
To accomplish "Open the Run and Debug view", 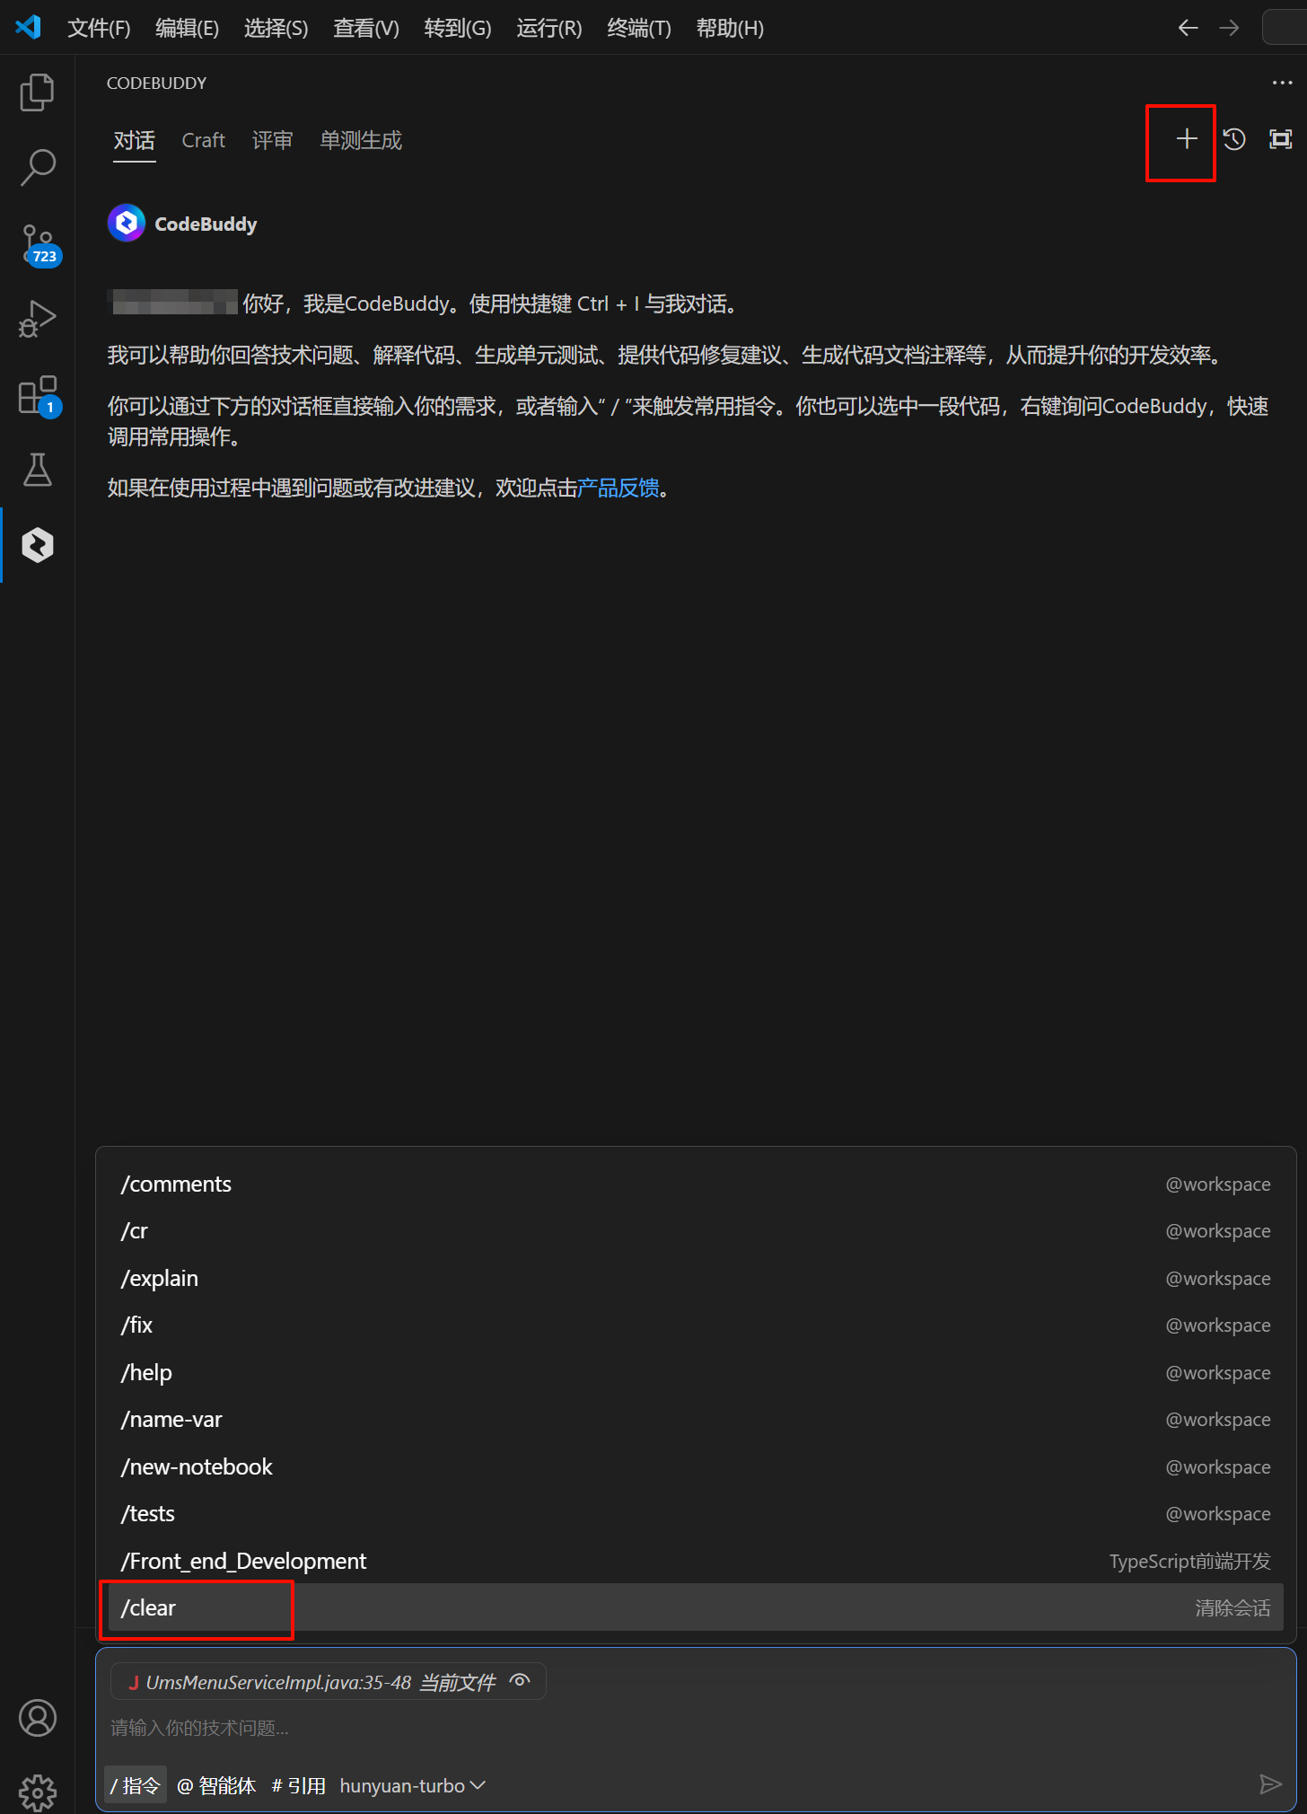I will tap(37, 319).
